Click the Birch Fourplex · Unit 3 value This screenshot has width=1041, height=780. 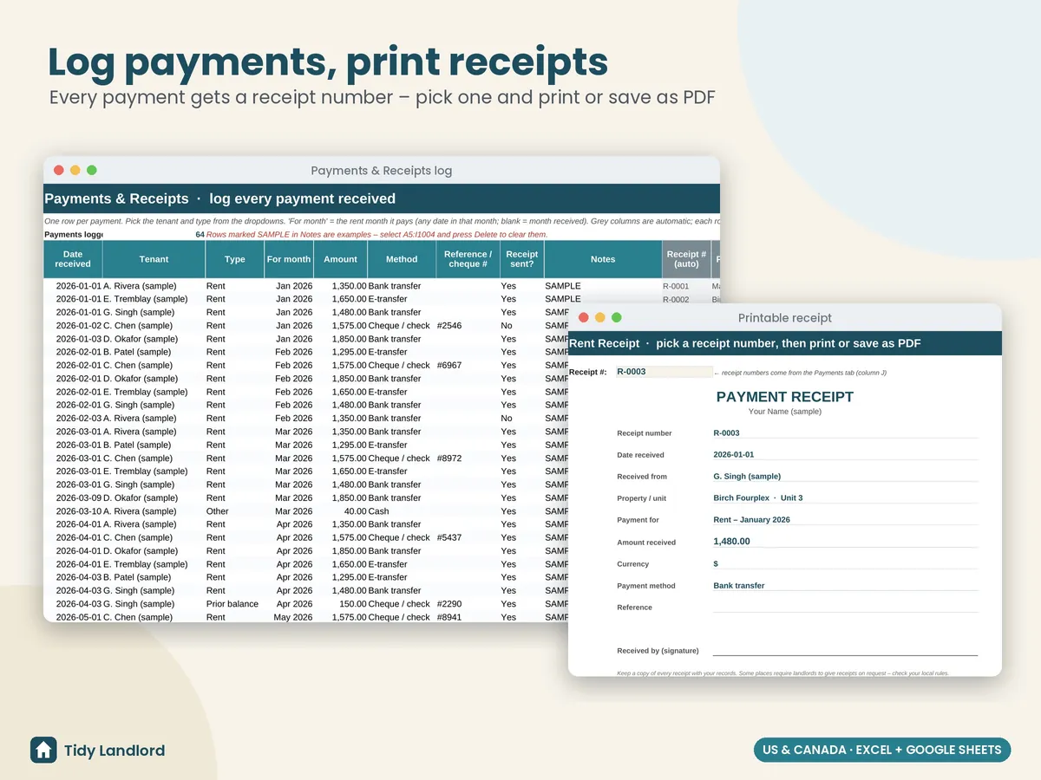click(x=758, y=497)
